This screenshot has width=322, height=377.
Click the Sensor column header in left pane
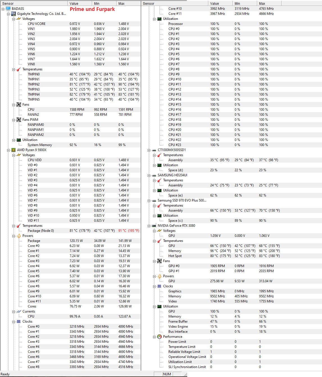coord(34,3)
